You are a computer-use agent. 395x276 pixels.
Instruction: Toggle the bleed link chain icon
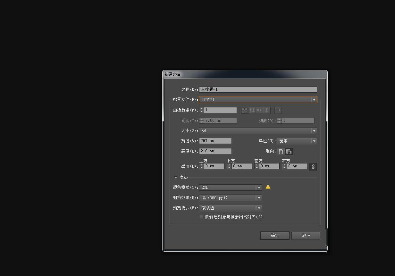(x=313, y=166)
